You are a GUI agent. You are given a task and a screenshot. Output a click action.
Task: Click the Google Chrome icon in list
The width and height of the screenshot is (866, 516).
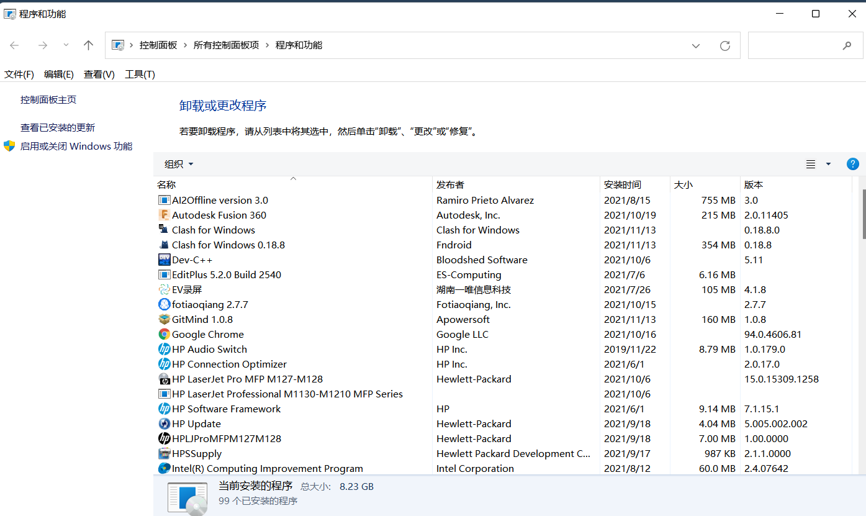coord(164,334)
